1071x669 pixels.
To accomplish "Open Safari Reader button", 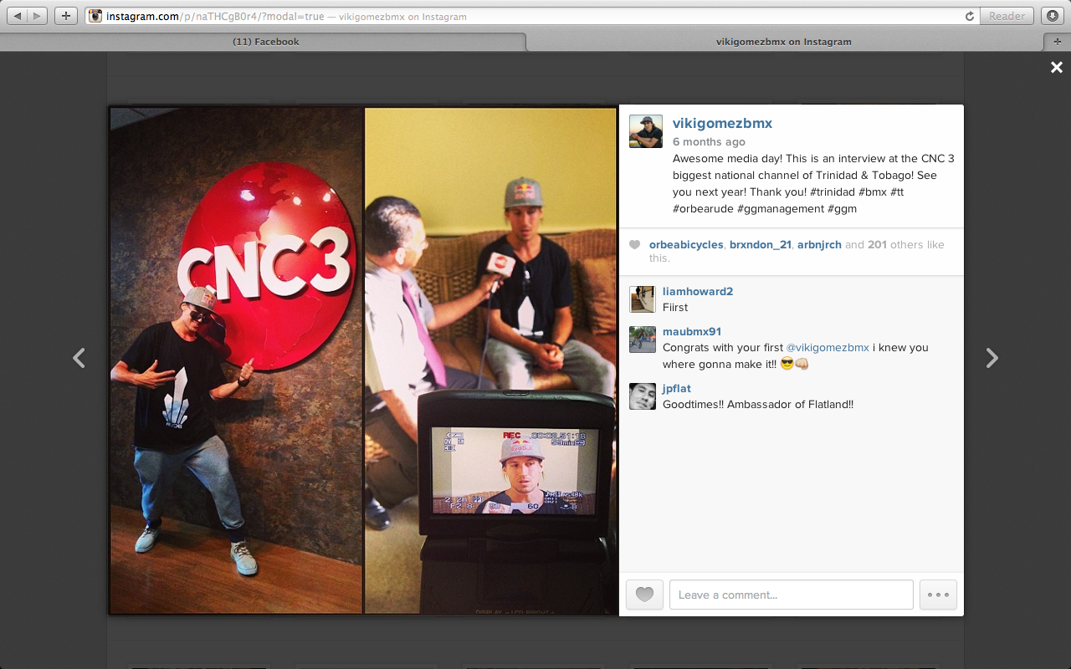I will point(1007,16).
